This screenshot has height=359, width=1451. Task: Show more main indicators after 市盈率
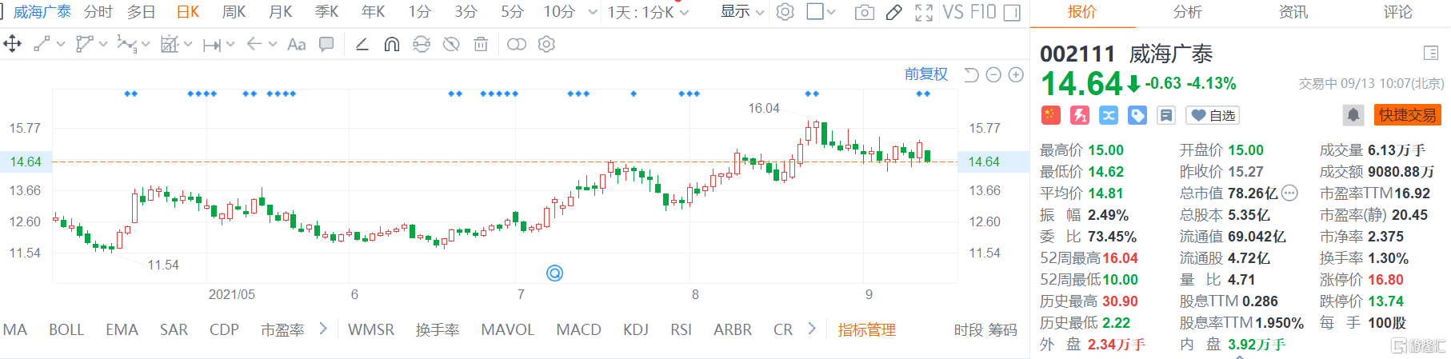click(323, 329)
